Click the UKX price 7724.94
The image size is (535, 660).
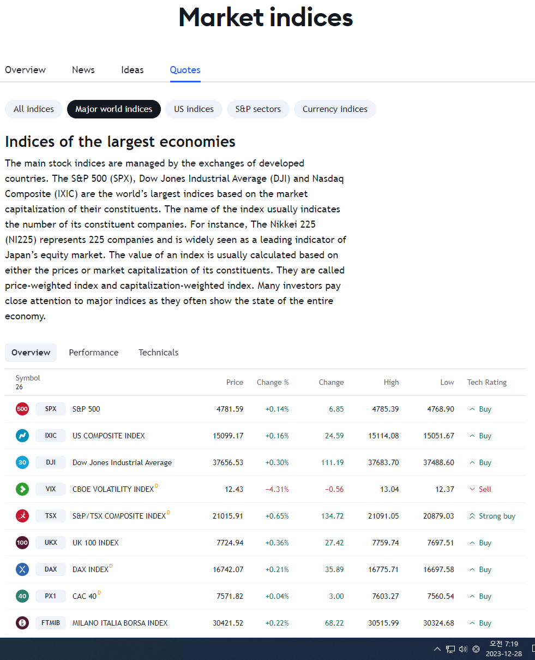230,543
